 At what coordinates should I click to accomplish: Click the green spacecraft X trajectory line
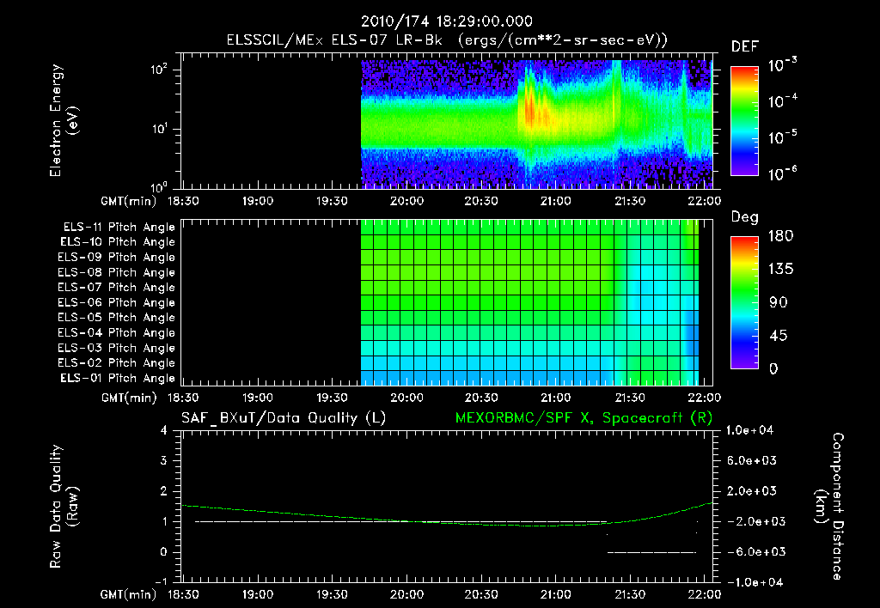click(x=447, y=517)
